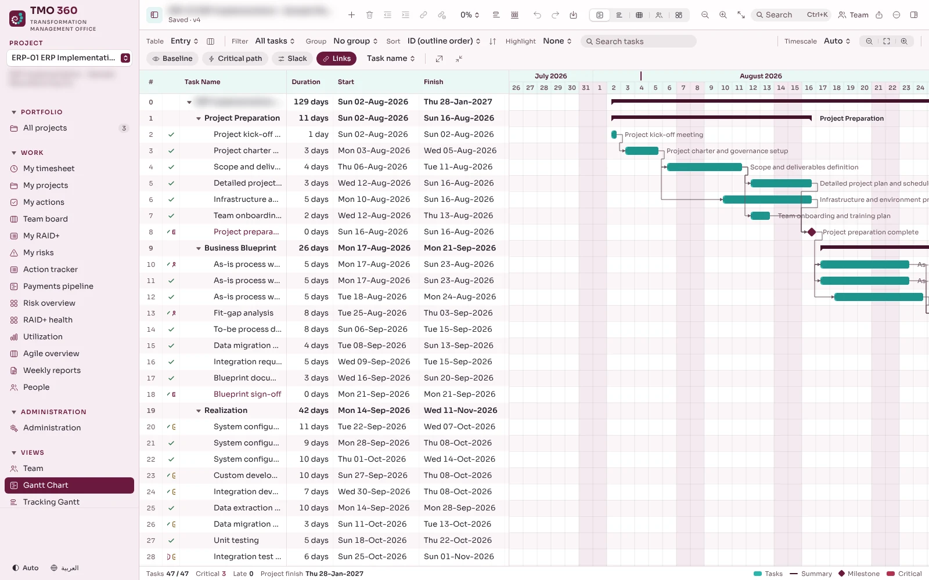
Task: Open the Group No group dropdown
Action: pos(356,41)
